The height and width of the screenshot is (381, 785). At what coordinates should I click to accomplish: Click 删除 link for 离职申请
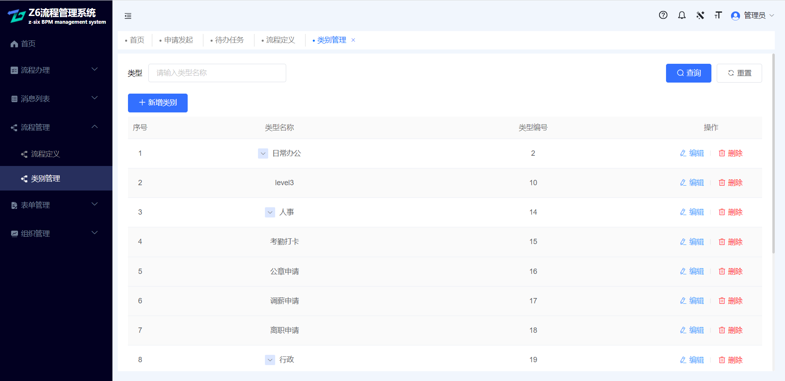(x=731, y=330)
